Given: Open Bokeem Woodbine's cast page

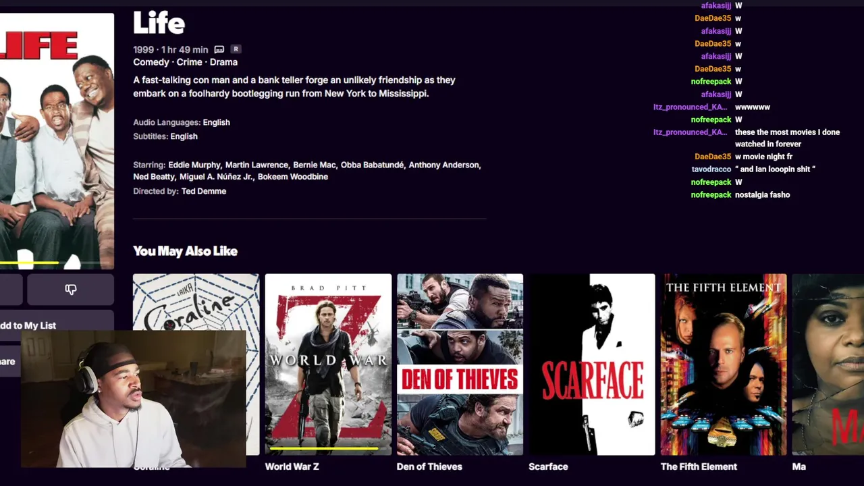Looking at the screenshot, I should 292,177.
